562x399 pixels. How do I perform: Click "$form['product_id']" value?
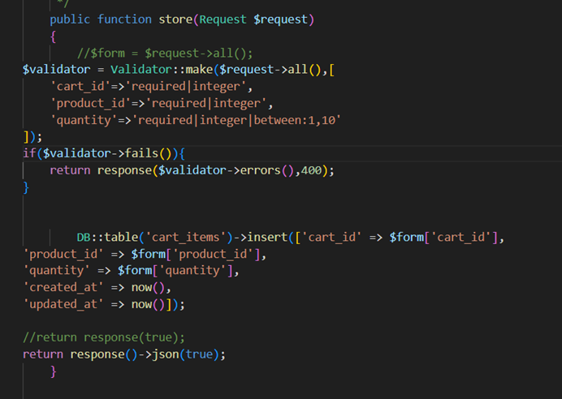click(x=196, y=255)
